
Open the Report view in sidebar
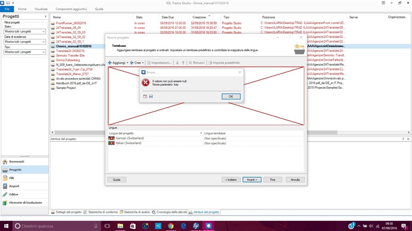[25, 186]
